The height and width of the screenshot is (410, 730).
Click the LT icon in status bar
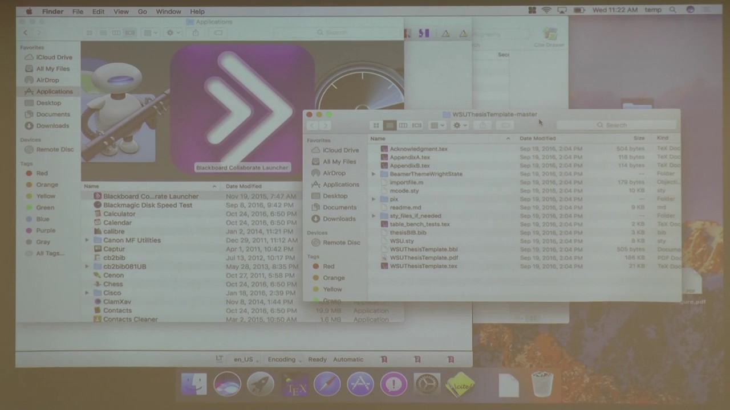219,359
